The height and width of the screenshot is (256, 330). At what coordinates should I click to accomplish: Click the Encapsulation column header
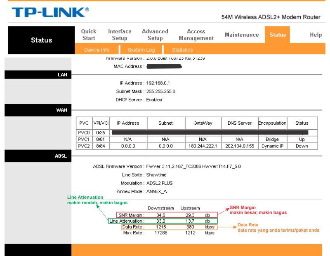coord(272,123)
